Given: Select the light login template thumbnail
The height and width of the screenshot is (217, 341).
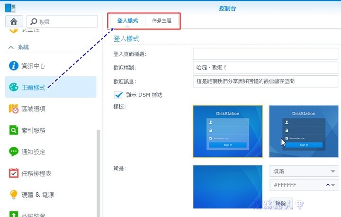Looking at the screenshot, I should tap(228, 131).
